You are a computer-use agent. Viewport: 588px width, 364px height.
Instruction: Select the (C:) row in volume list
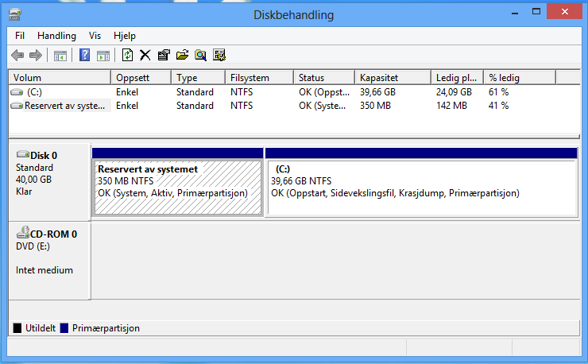tap(294, 92)
